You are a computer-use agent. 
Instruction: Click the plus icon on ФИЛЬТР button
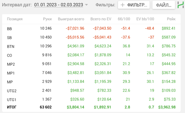click(123, 5)
